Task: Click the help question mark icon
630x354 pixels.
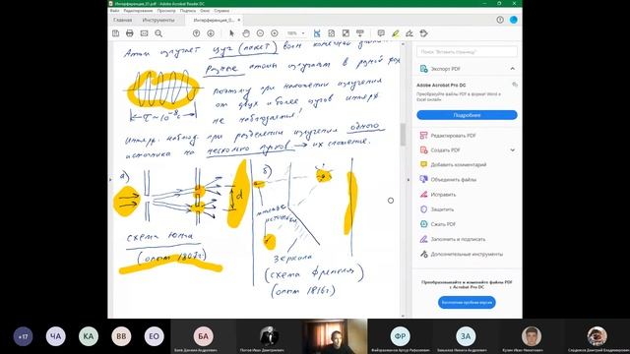Action: [500, 20]
